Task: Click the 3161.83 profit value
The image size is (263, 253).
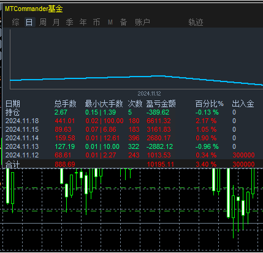Action: (159, 129)
